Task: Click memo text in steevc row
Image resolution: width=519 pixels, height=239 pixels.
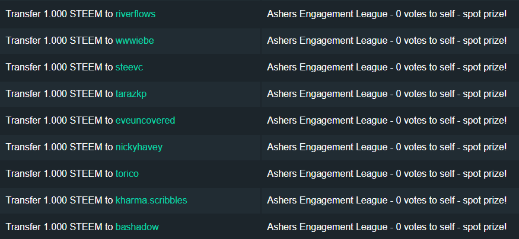Action: 387,67
